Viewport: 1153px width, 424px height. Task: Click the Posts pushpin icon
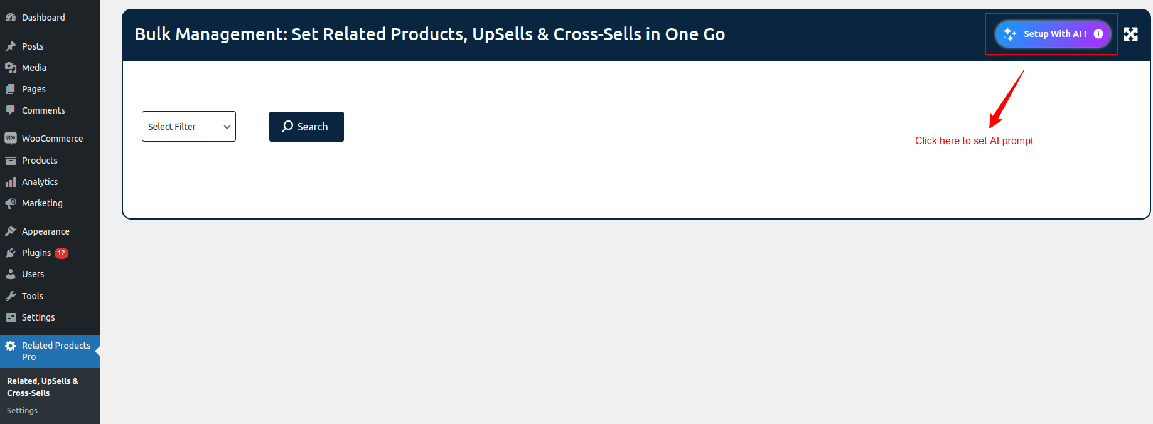pyautogui.click(x=11, y=46)
